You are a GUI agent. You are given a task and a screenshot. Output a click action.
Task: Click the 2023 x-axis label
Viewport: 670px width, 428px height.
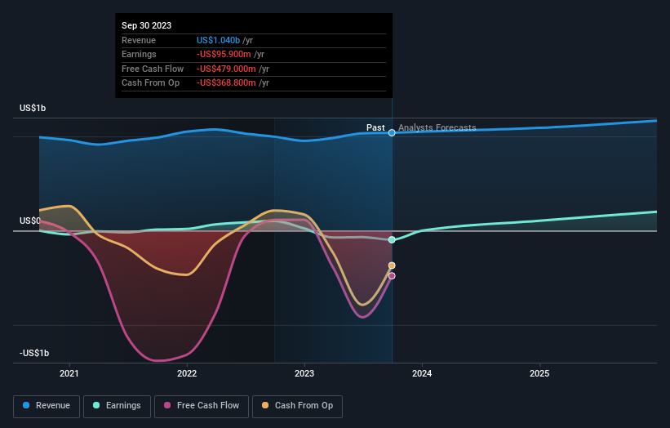(x=304, y=373)
